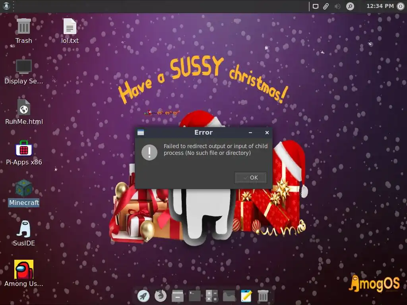Click the power button in top panel
The height and width of the screenshot is (305, 407).
(x=401, y=6)
